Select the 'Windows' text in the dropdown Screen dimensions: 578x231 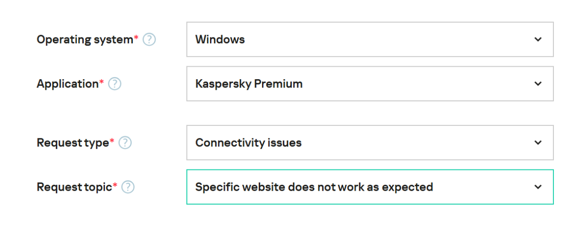(220, 39)
